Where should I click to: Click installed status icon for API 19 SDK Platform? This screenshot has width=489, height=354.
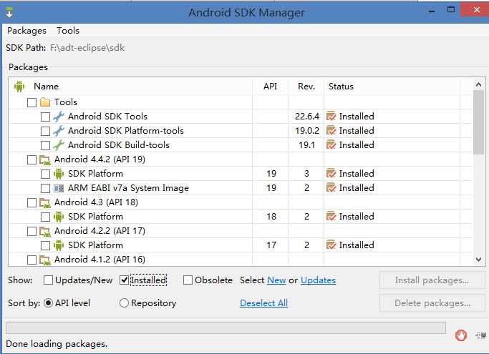331,174
